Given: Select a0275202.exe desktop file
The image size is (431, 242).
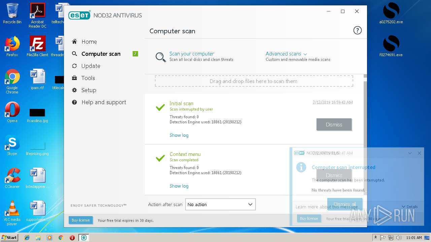Looking at the screenshot, I should coord(391,13).
